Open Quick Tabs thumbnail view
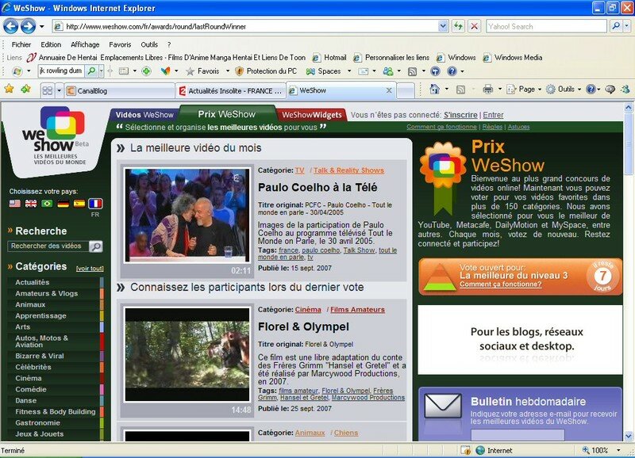Viewport: 635px width, 458px height. click(x=48, y=90)
